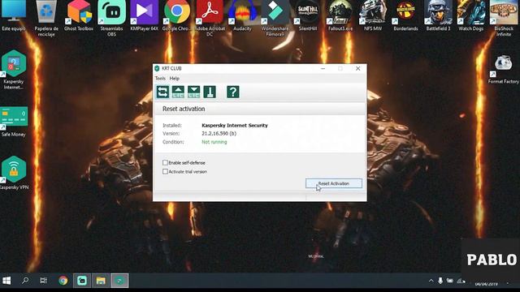Viewport: 520px width, 292px height.
Task: Enable the self-defense checkbox
Action: 165,162
